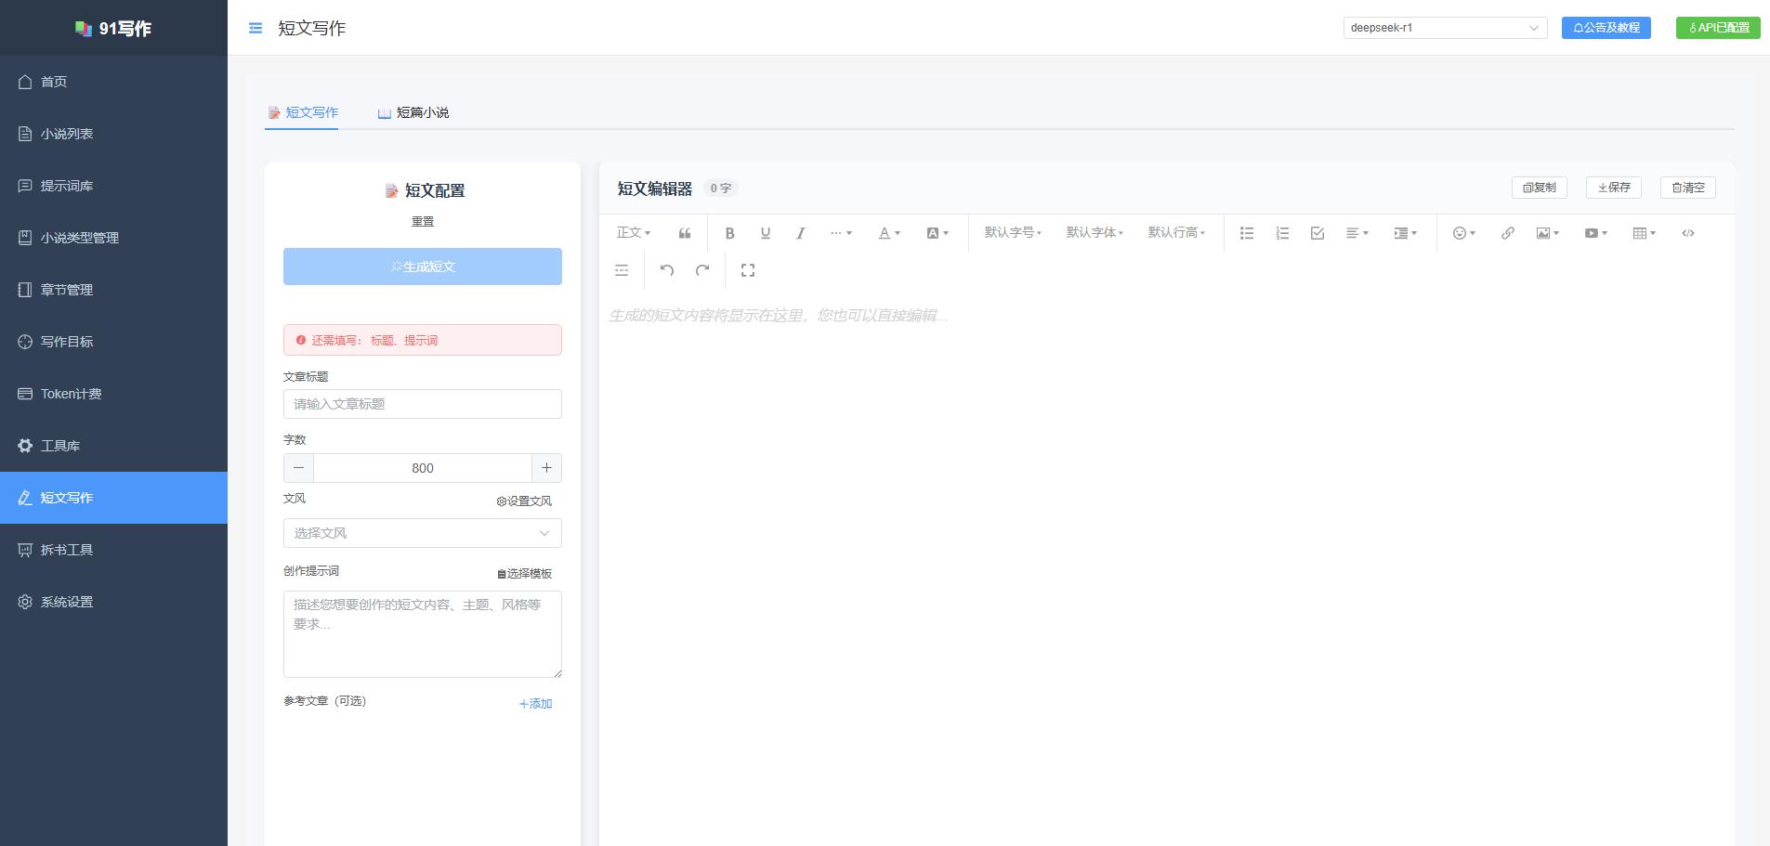This screenshot has height=846, width=1770.
Task: Open 写作目标 in sidebar
Action: 113,342
